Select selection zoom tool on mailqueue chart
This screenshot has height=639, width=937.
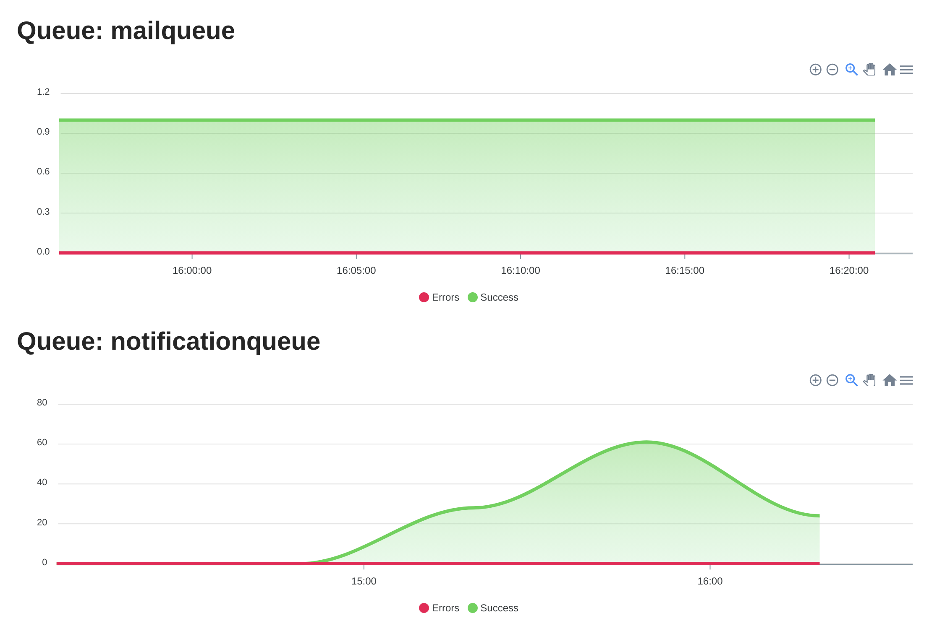point(851,70)
